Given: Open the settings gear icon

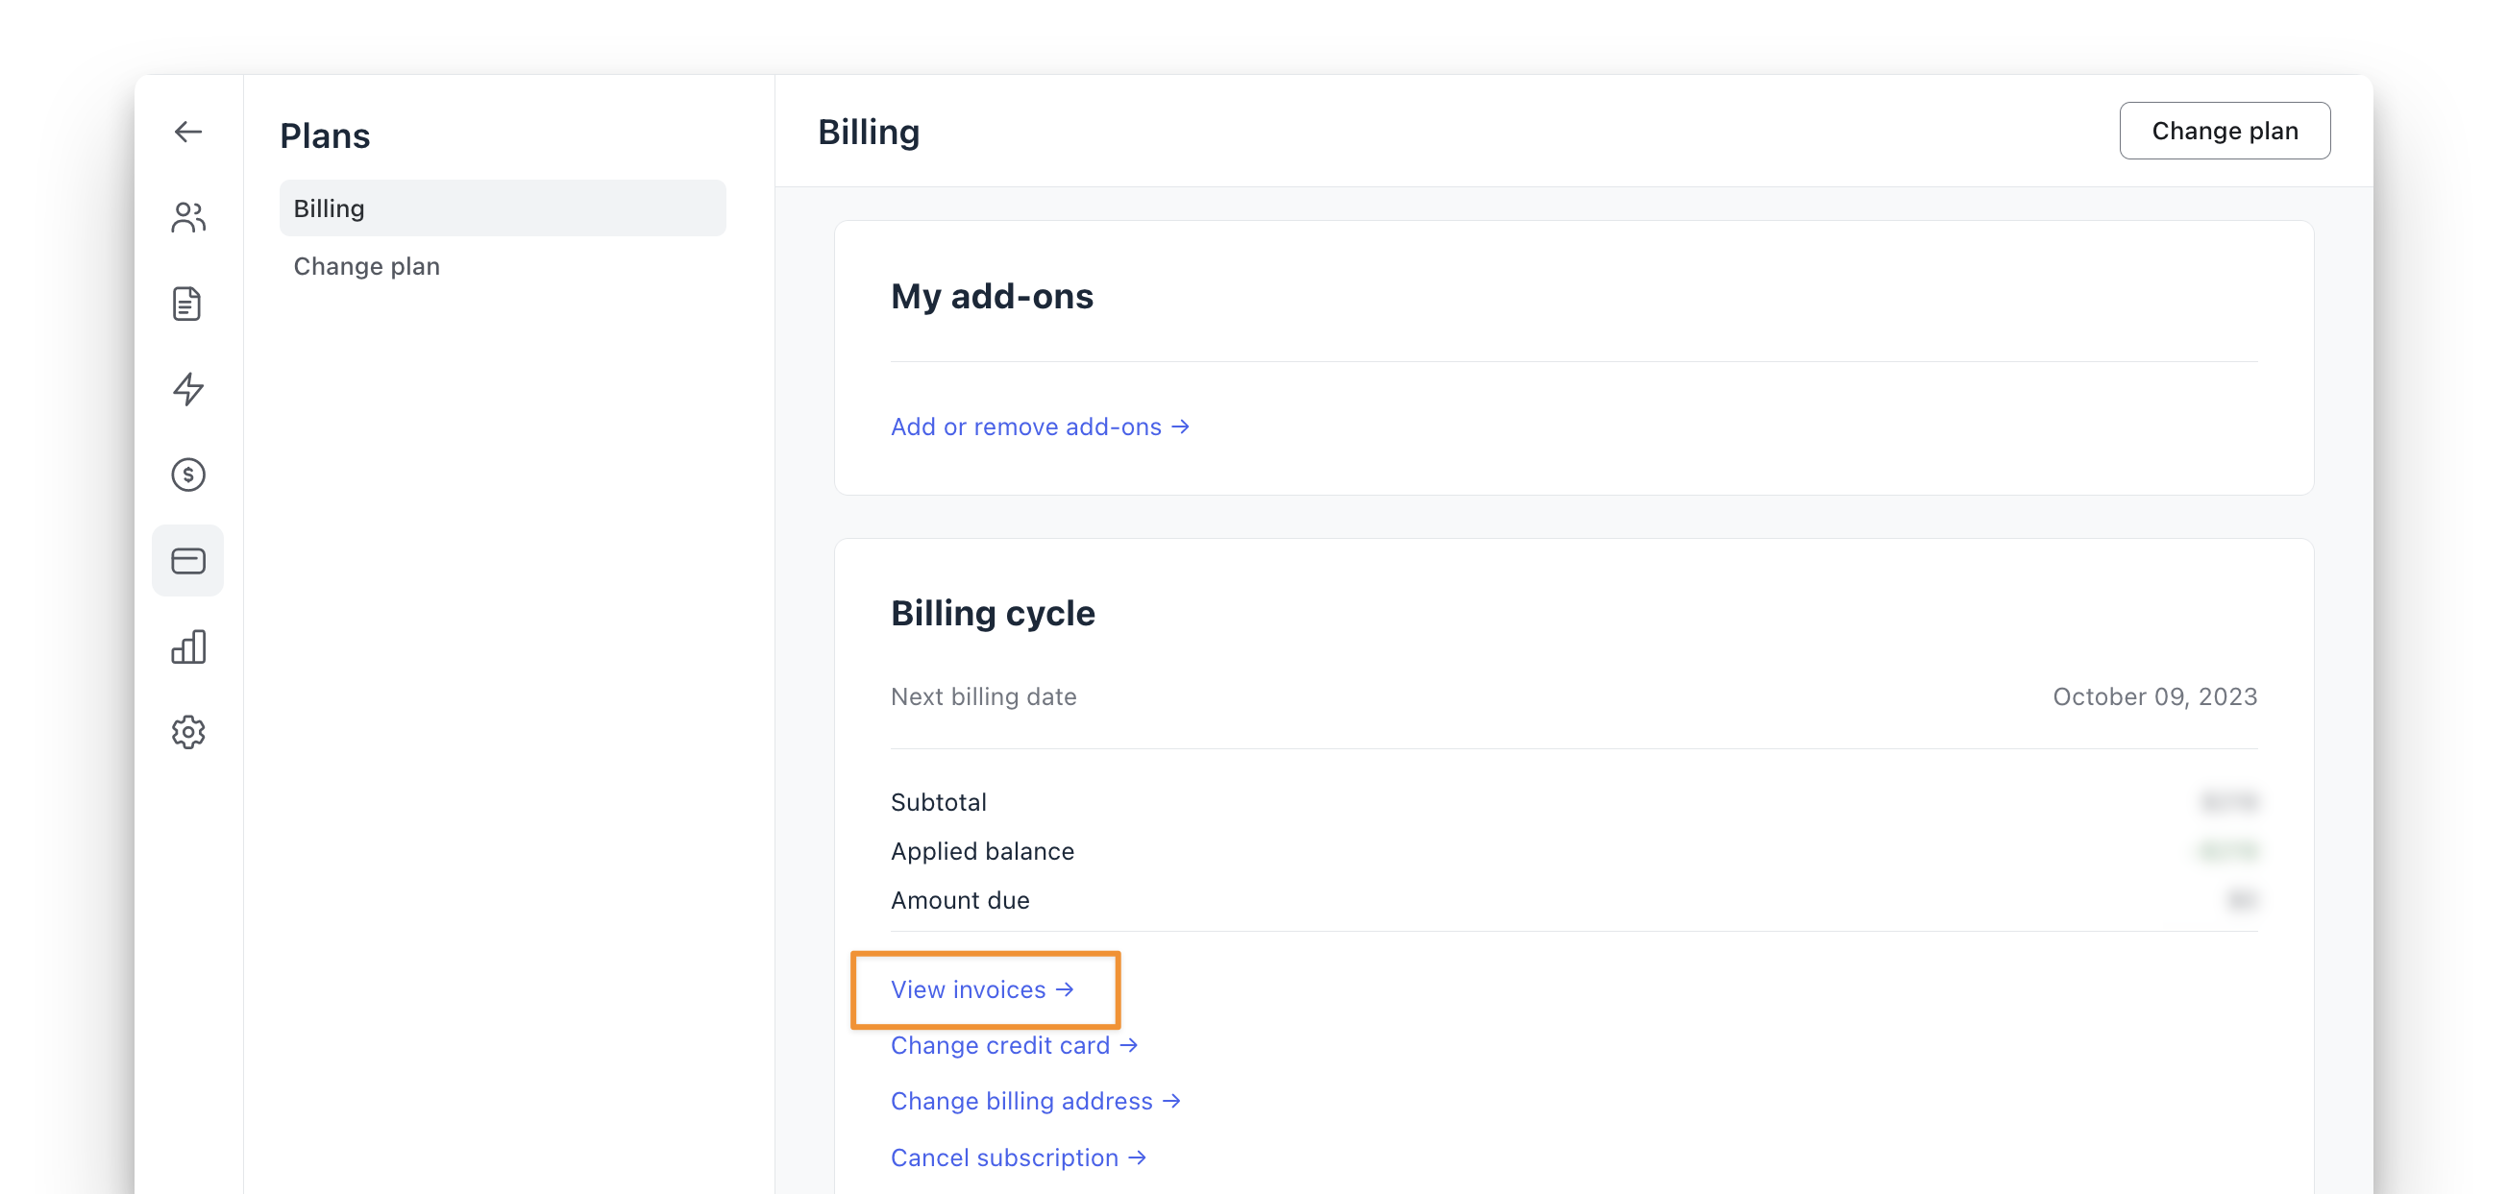Looking at the screenshot, I should point(188,732).
